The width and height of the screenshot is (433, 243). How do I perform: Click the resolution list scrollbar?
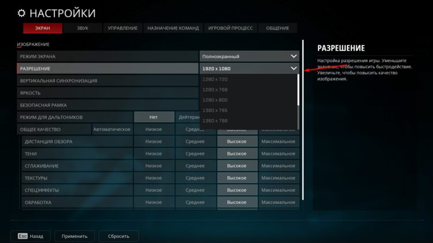coord(298,90)
